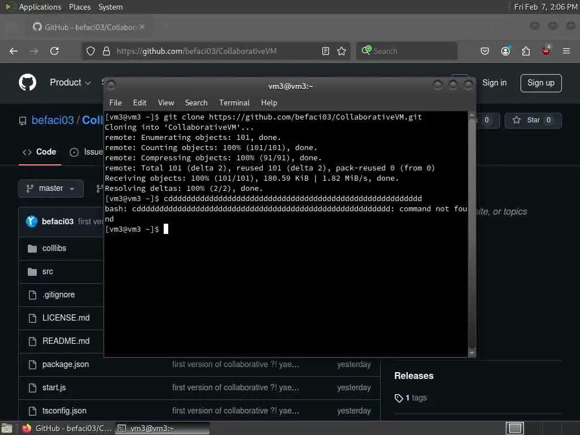Click the Sign in link
580x435 pixels.
pyautogui.click(x=494, y=83)
